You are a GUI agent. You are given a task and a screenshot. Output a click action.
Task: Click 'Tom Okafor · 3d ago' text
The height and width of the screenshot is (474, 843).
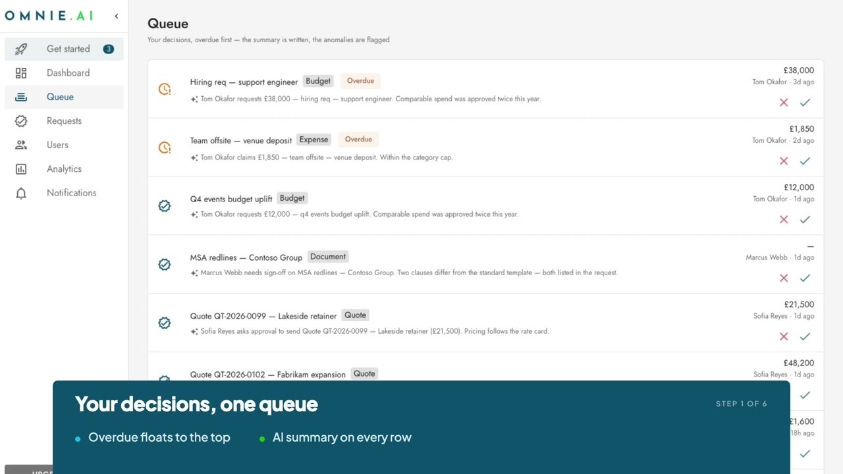pos(783,82)
